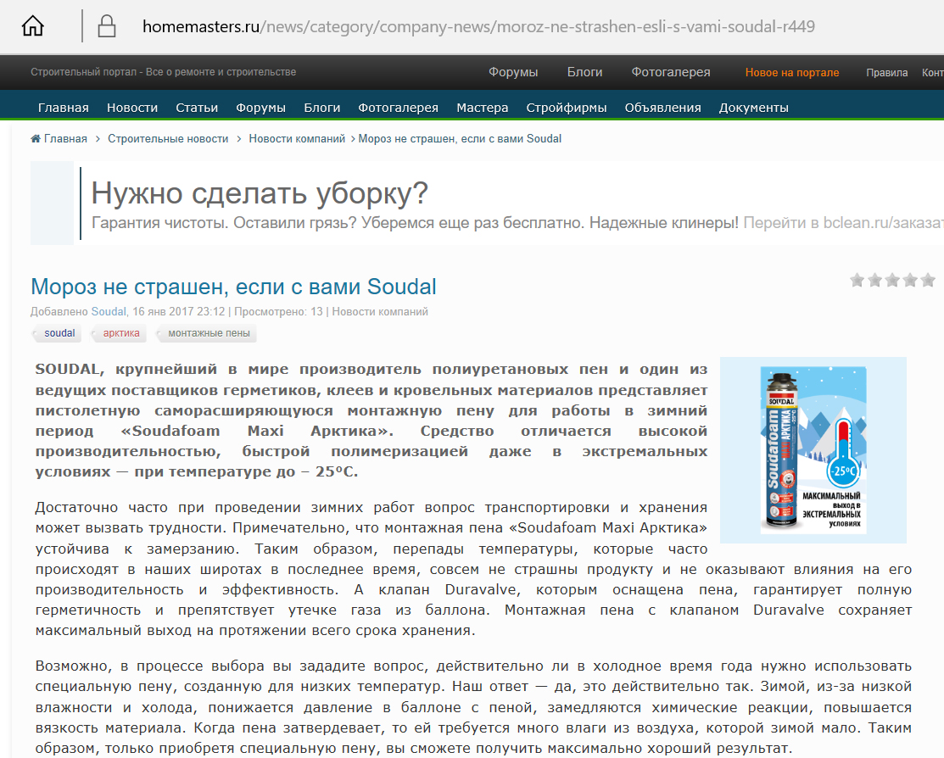
Task: Open Статьи in the blue navigation bar
Action: coord(197,108)
